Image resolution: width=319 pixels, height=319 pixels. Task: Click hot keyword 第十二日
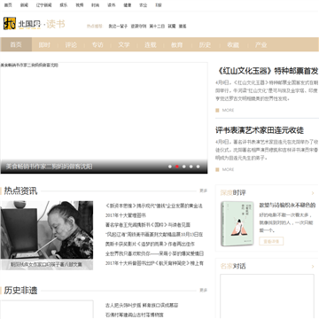[x=157, y=26]
